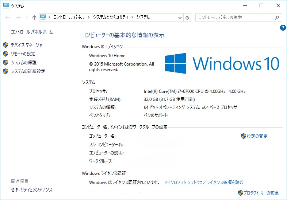Click the system icon in title bar
287x200 pixels.
click(6, 5)
